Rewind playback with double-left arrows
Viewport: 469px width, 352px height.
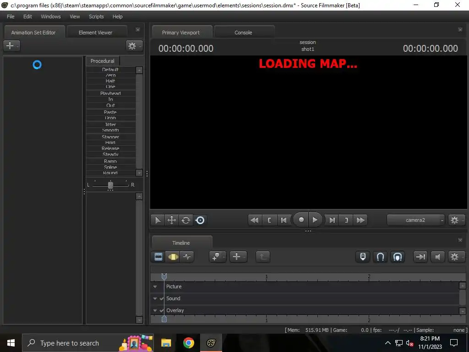pyautogui.click(x=255, y=220)
